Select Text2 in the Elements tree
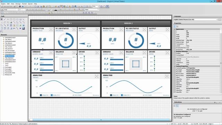 [x=7, y=64]
